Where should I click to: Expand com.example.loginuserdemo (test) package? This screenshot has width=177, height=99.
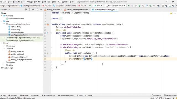4,40
